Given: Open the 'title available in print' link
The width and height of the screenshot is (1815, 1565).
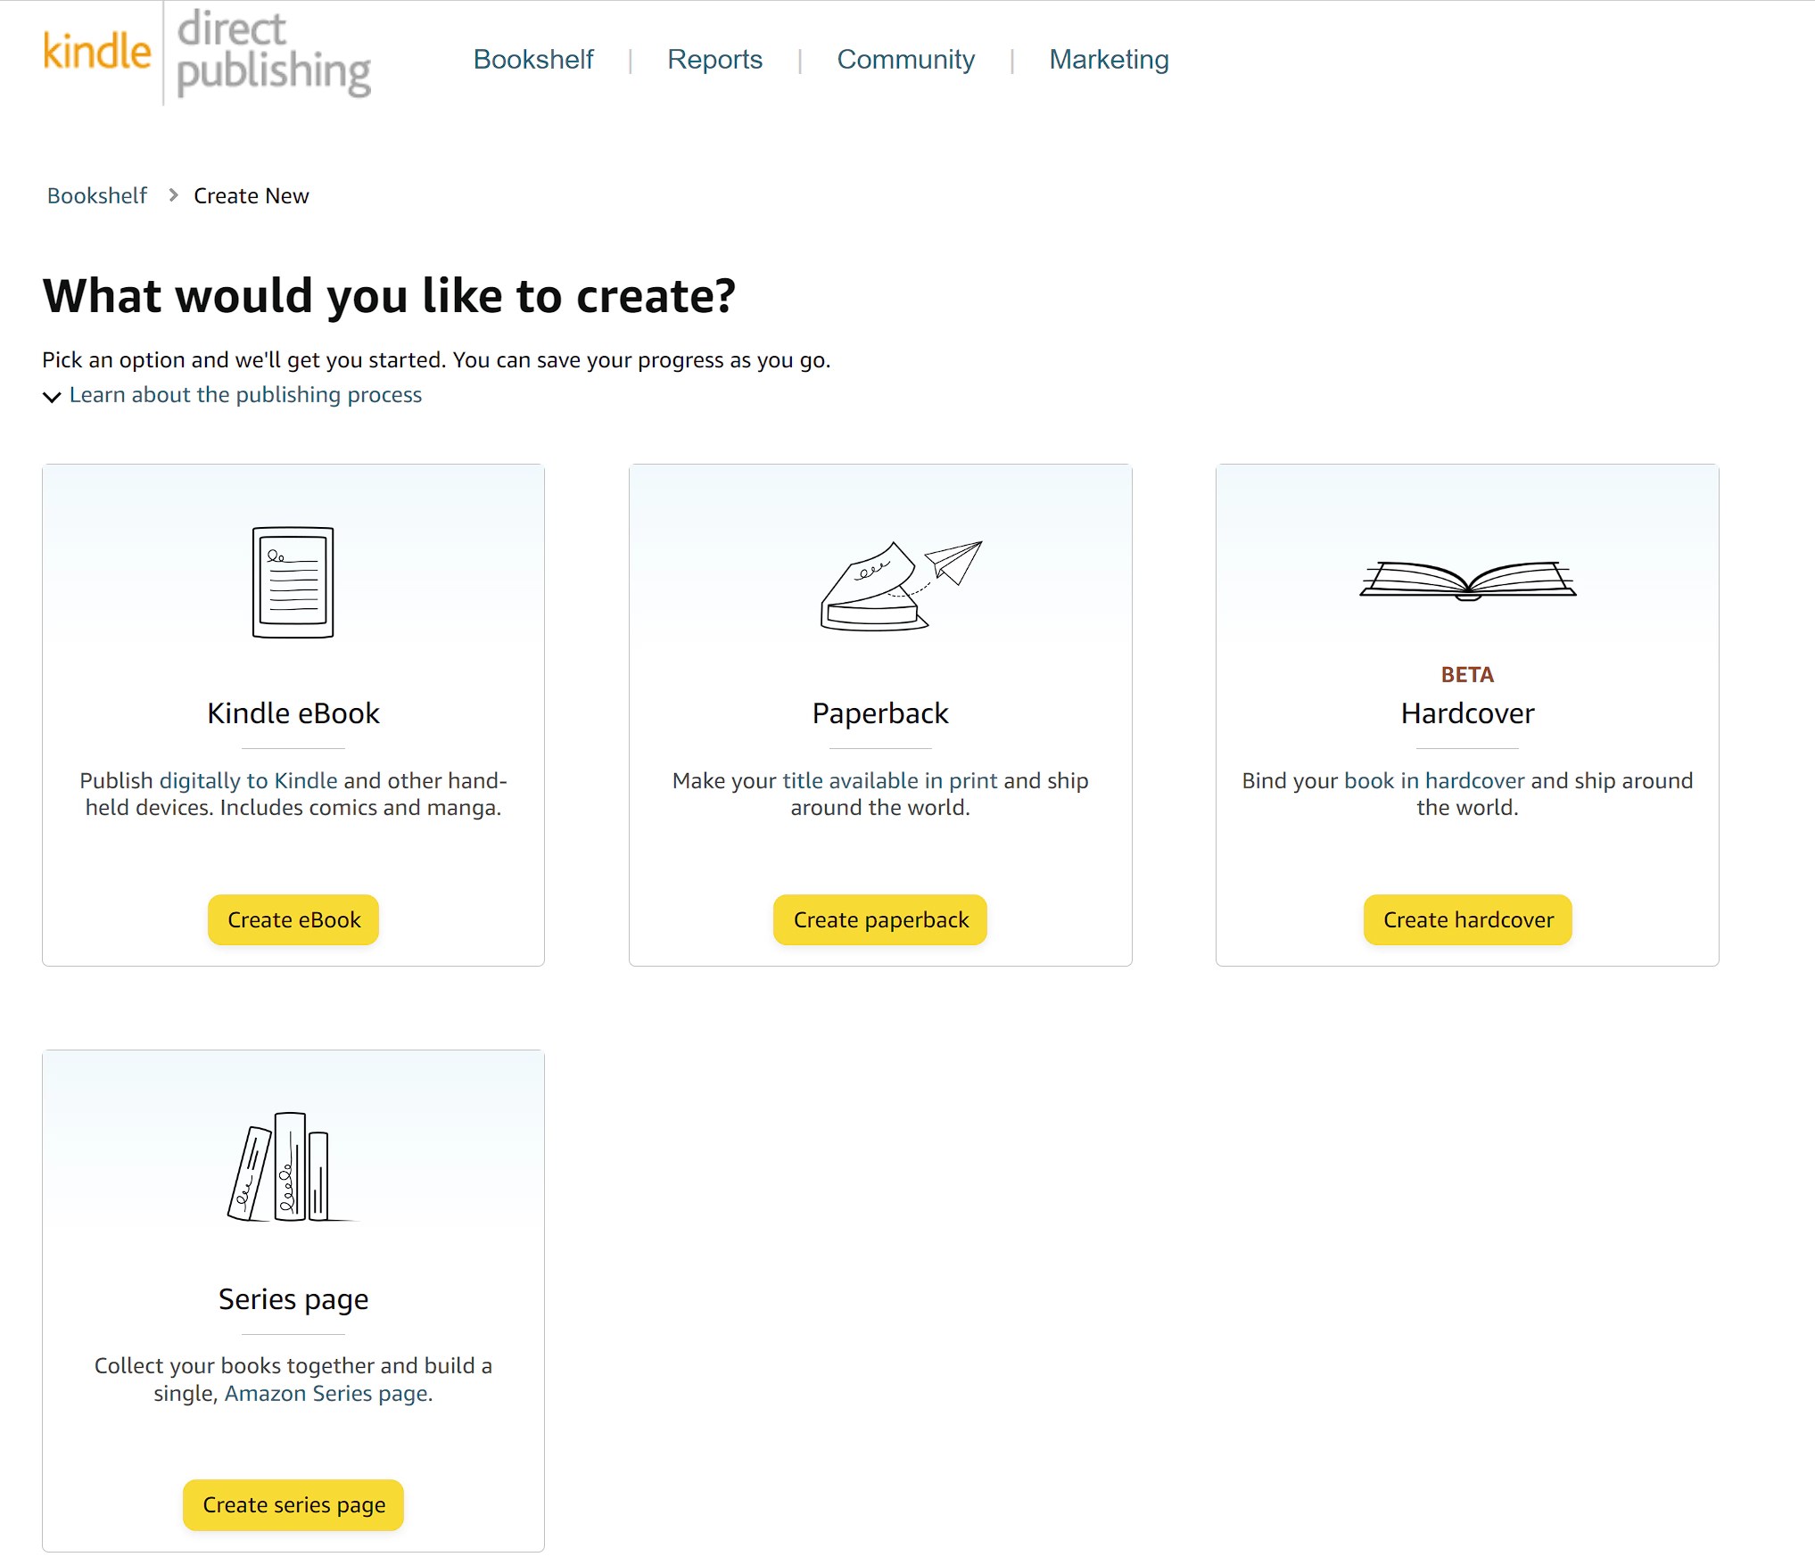Looking at the screenshot, I should (889, 781).
